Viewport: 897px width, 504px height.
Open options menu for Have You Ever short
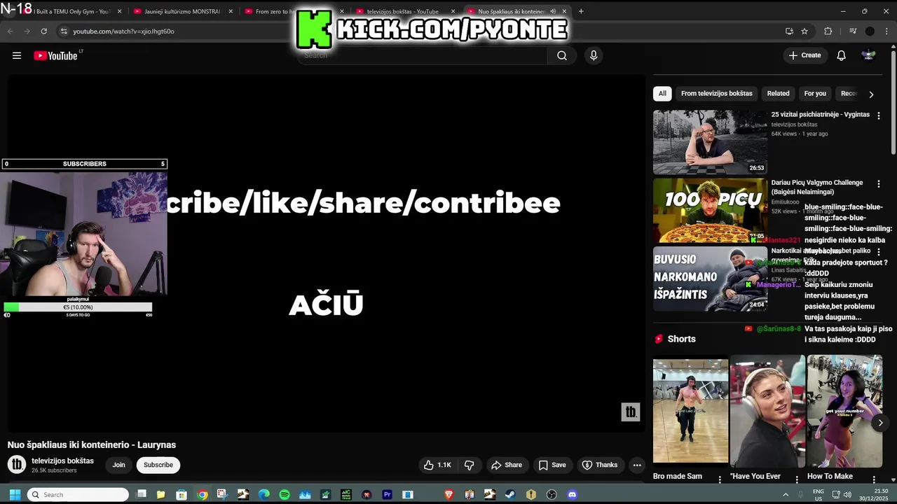[797, 479]
